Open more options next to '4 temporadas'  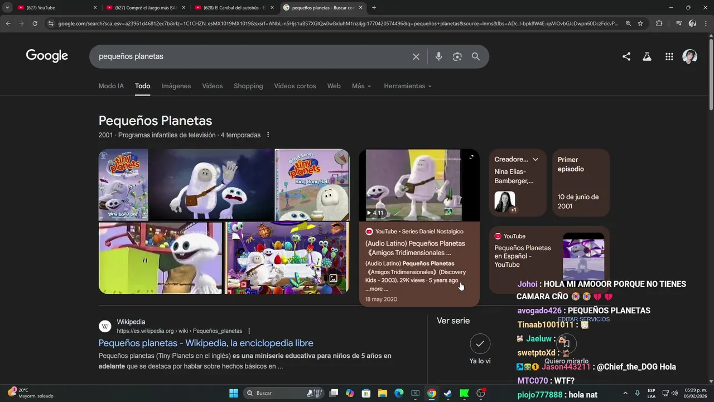click(x=268, y=135)
